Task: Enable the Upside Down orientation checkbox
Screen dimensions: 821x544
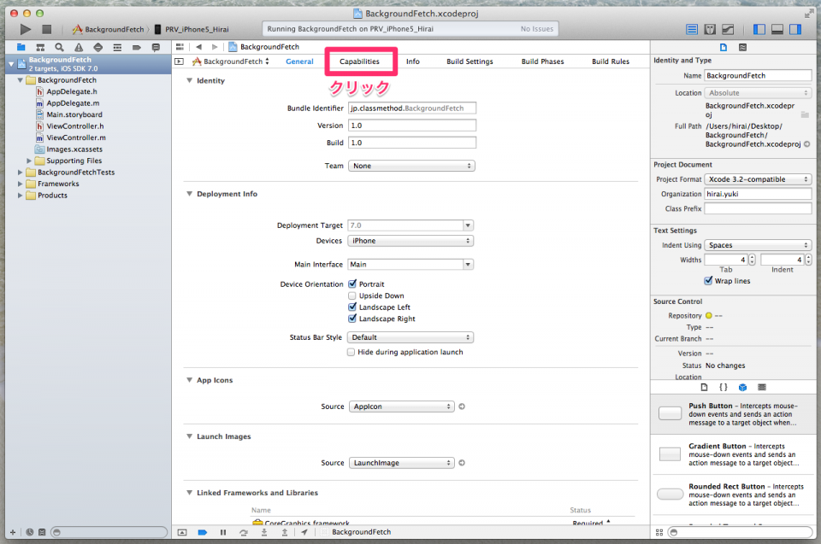Action: [x=352, y=295]
